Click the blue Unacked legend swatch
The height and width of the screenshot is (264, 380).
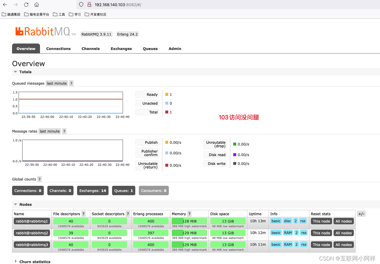tap(167, 103)
